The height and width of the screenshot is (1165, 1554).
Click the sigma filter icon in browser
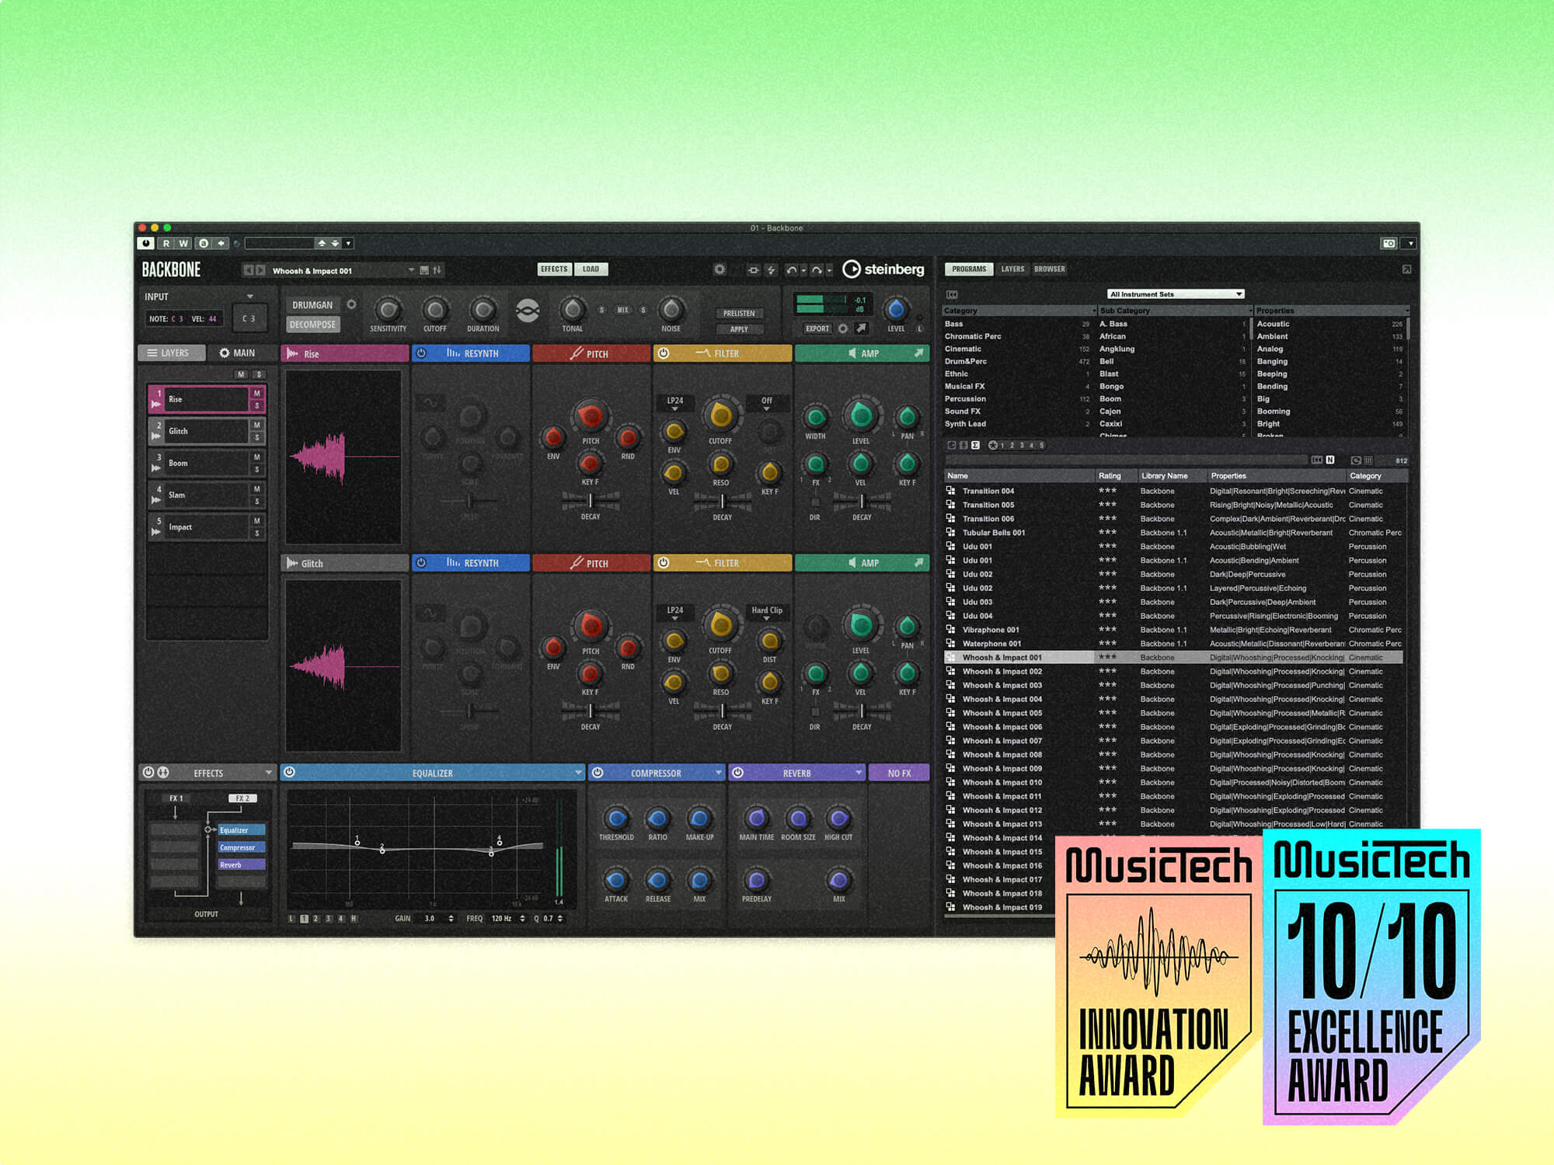tap(975, 446)
